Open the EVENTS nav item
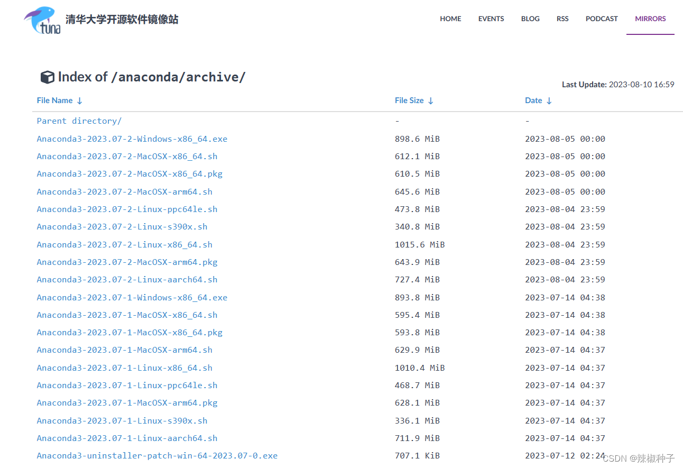The image size is (683, 468). pos(491,19)
